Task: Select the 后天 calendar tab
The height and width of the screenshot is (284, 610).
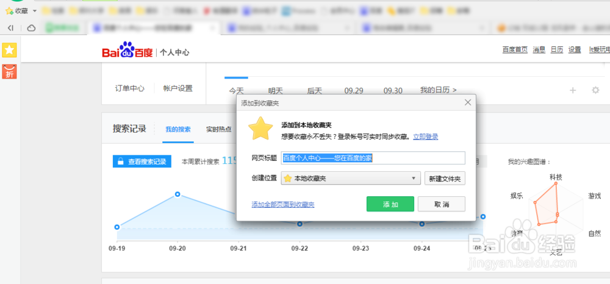Action: pyautogui.click(x=315, y=91)
